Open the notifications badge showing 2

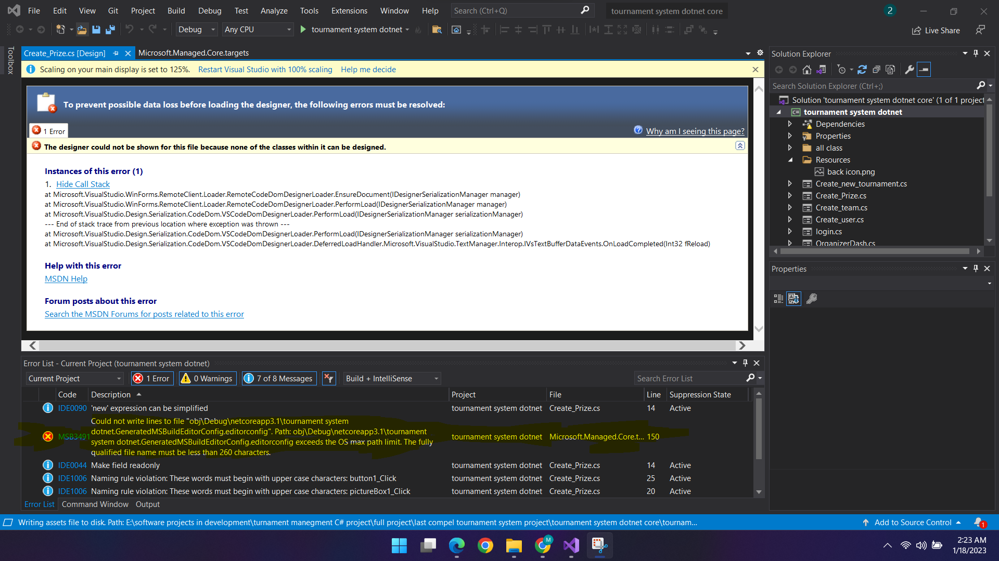click(x=890, y=10)
